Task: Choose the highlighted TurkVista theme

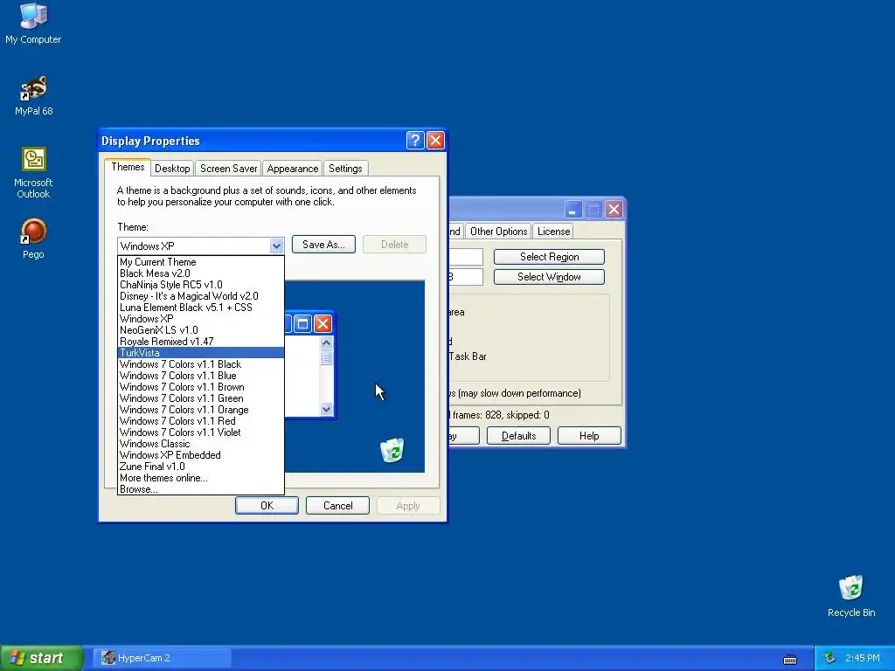Action: [x=200, y=353]
